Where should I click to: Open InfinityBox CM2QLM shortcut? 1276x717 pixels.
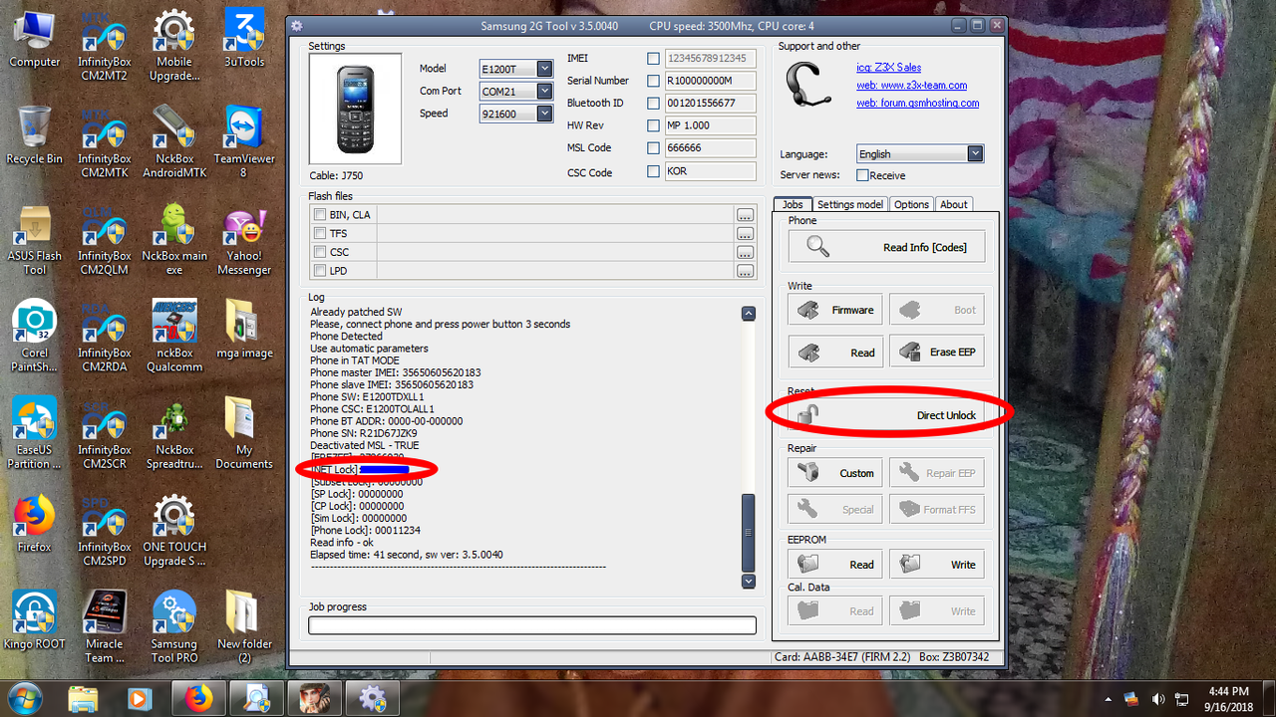point(105,240)
